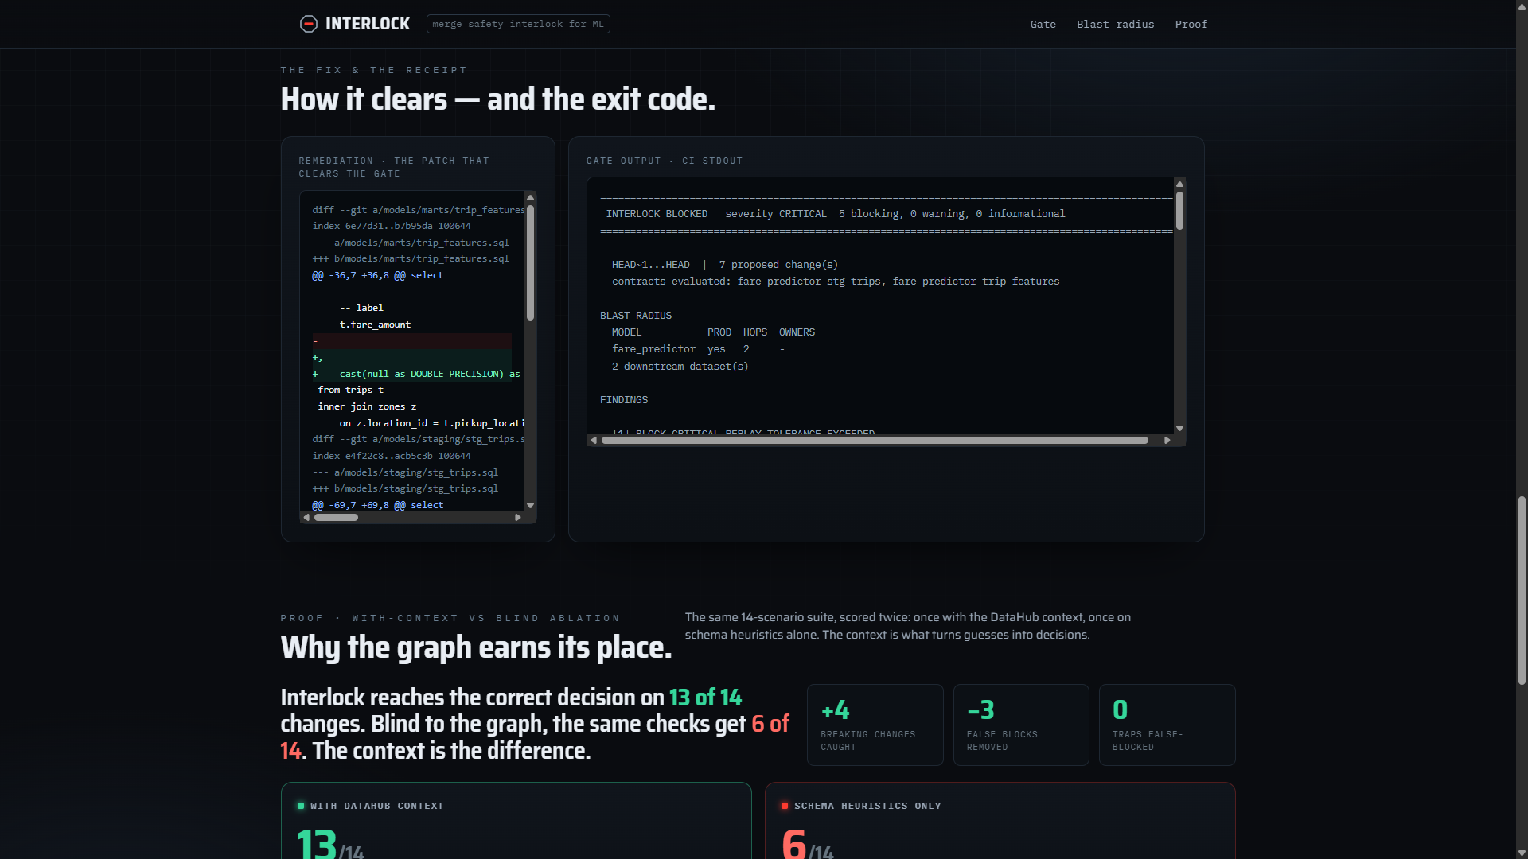Click the main page scrollbar thumb

tap(1522, 590)
